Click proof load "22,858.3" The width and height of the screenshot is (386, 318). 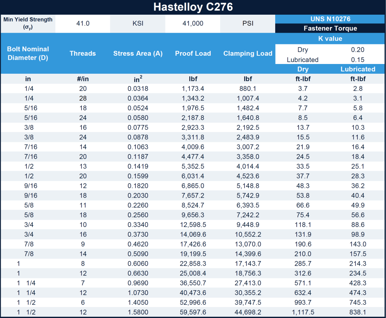pyautogui.click(x=193, y=263)
